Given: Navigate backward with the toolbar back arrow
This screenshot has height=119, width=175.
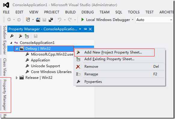Looking at the screenshot, I should pyautogui.click(x=9, y=20).
